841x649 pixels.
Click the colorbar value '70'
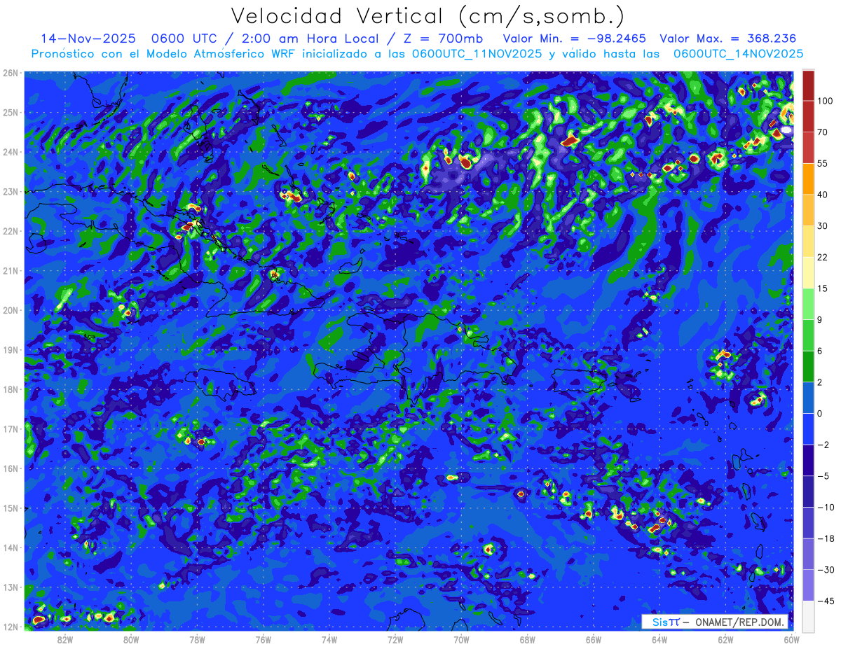823,132
